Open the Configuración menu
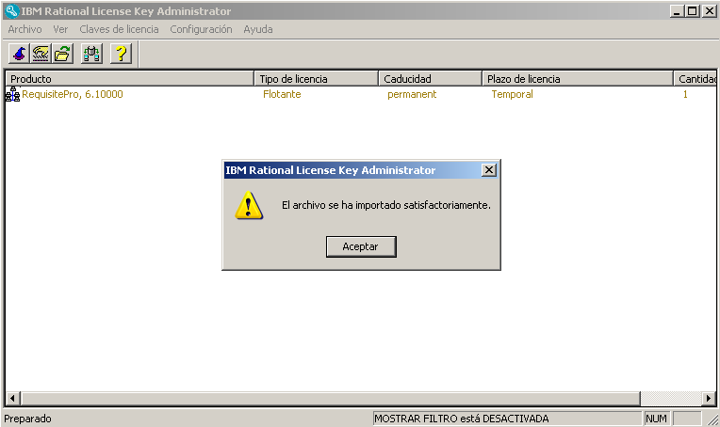This screenshot has height=427, width=720. pos(201,29)
